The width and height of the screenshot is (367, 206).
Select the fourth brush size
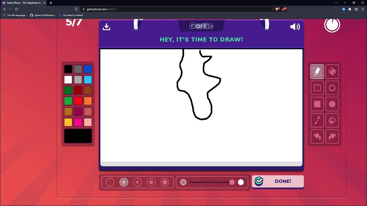(151, 182)
